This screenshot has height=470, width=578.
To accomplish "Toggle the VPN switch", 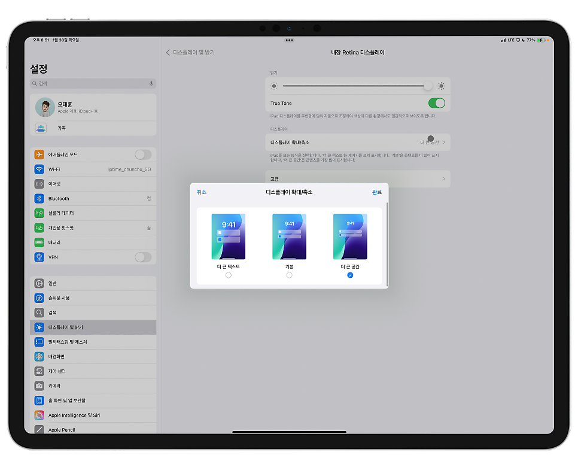I will pos(143,257).
